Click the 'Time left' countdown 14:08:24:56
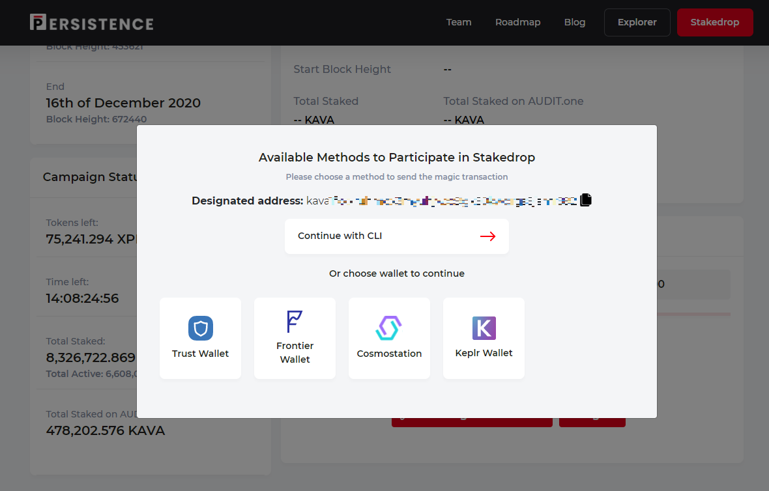This screenshot has width=769, height=491. (82, 298)
